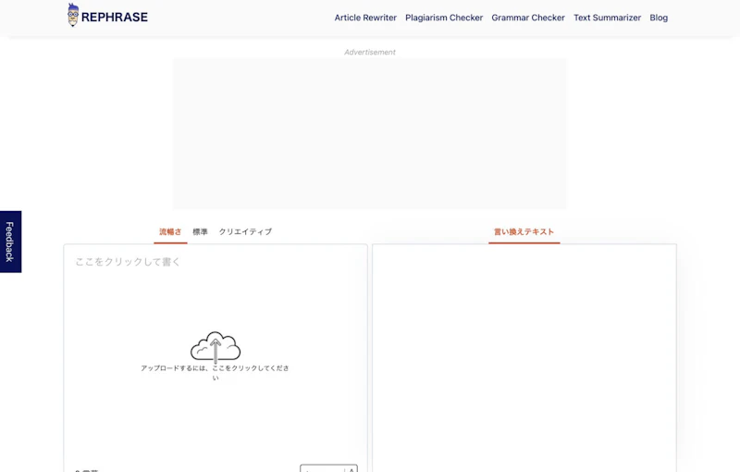Open the Feedback side tab
The image size is (740, 472).
(x=10, y=242)
